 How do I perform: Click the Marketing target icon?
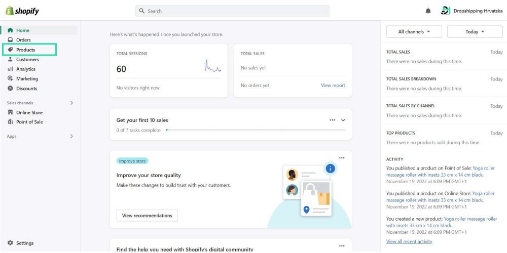tap(10, 79)
